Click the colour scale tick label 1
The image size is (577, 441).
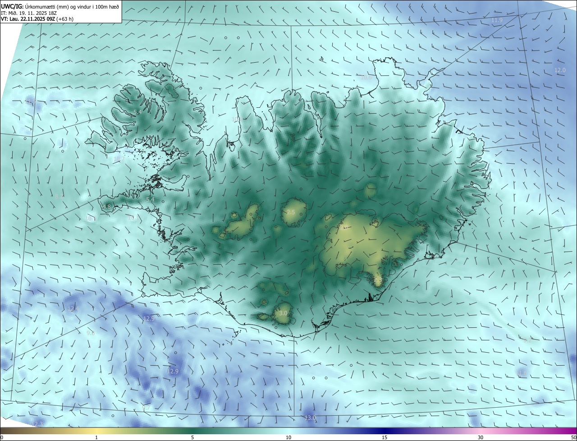point(96,437)
